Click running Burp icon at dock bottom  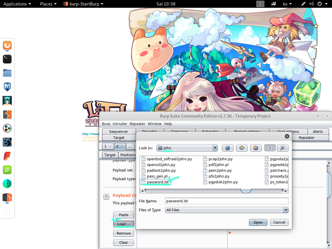[7, 197]
